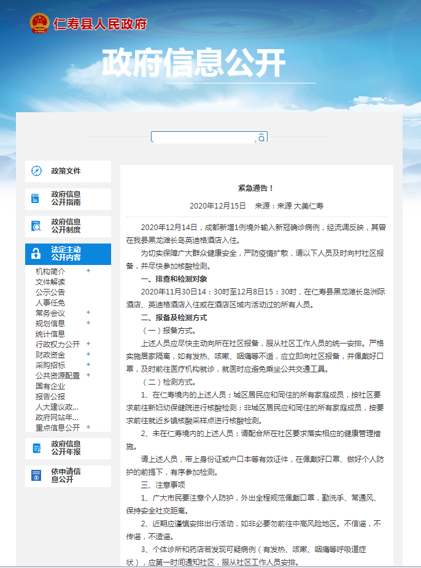The width and height of the screenshot is (421, 568).
Task: Click the search magnifier icon
Action: click(x=261, y=138)
